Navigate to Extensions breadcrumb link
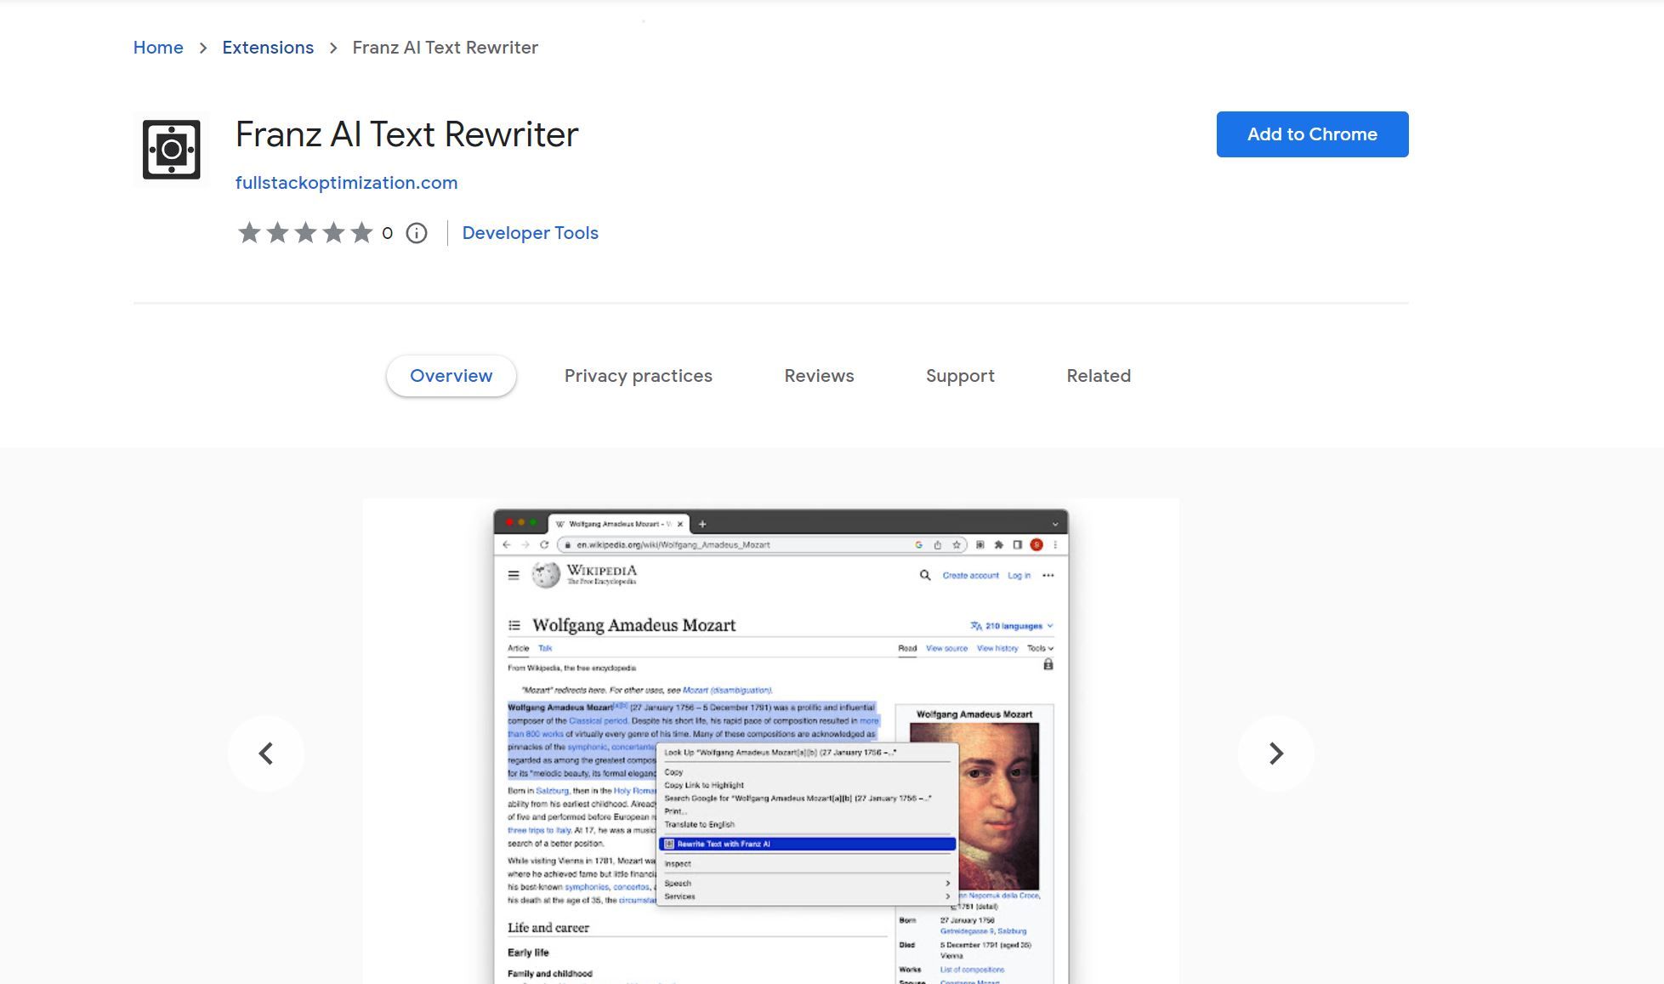Viewport: 1664px width, 984px height. click(268, 48)
